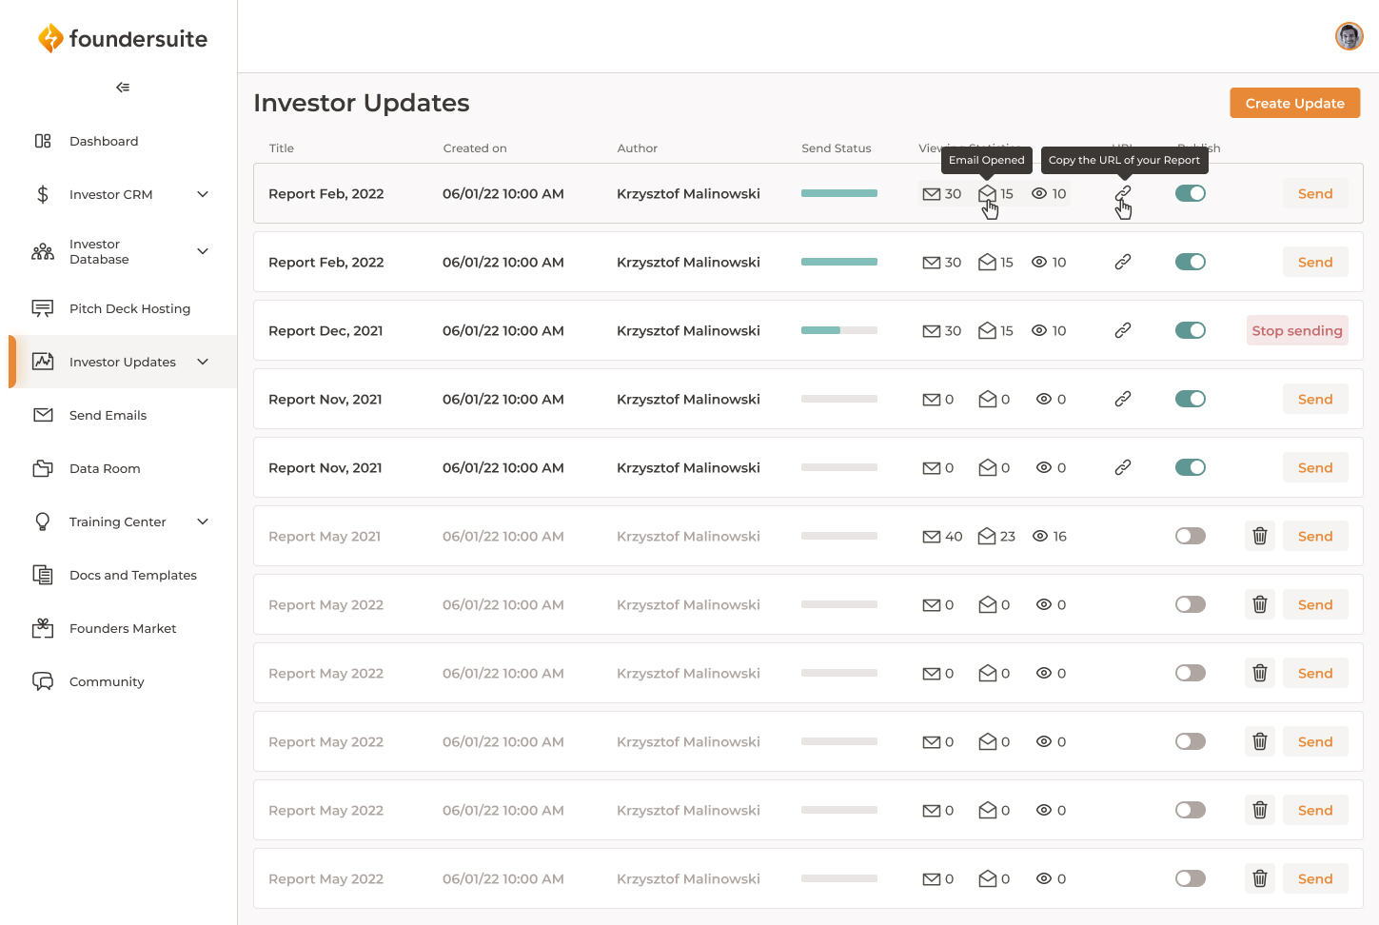
Task: Click the Create Update button
Action: tap(1294, 103)
